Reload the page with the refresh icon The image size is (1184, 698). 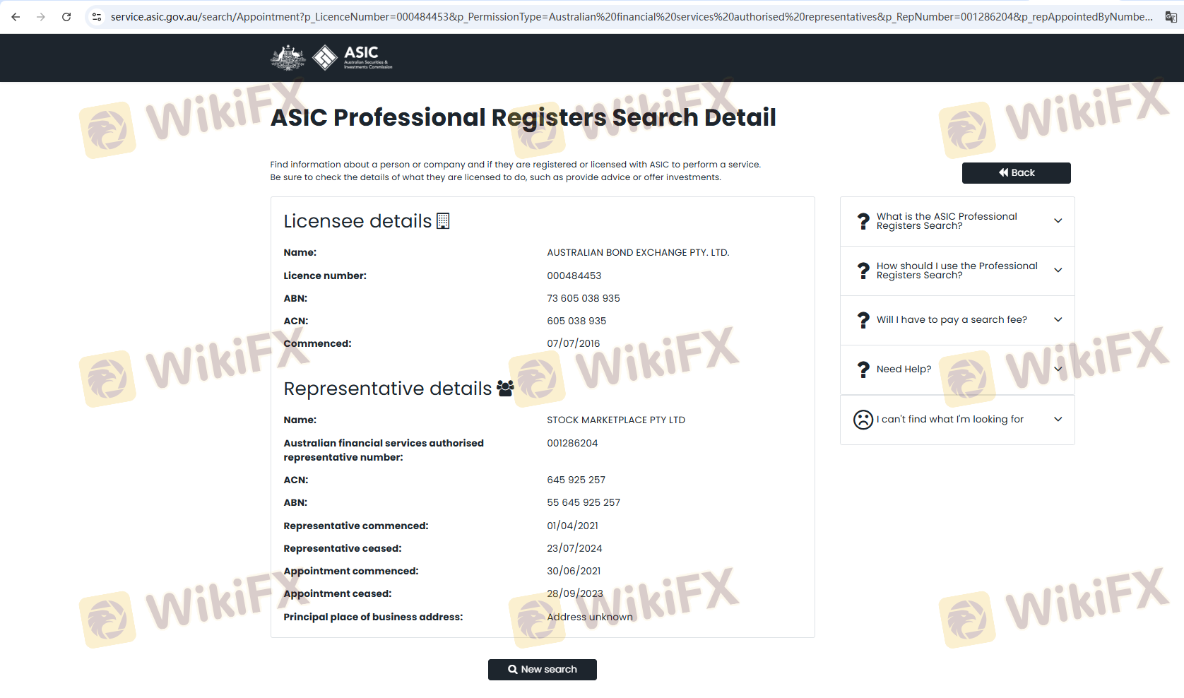click(66, 17)
